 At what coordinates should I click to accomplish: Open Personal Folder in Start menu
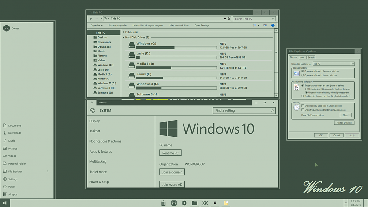(14, 164)
